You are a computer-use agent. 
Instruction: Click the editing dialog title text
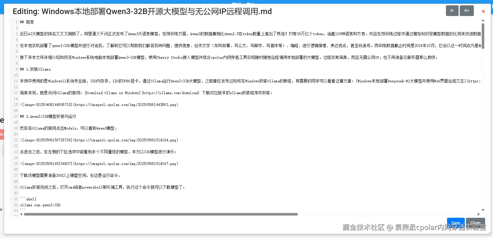coord(142,11)
